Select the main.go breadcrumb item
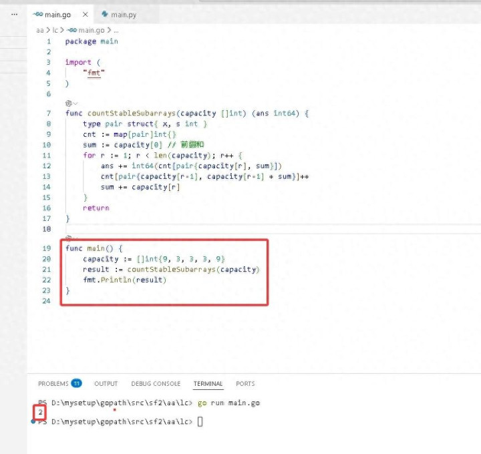The height and width of the screenshot is (454, 481). pos(92,30)
